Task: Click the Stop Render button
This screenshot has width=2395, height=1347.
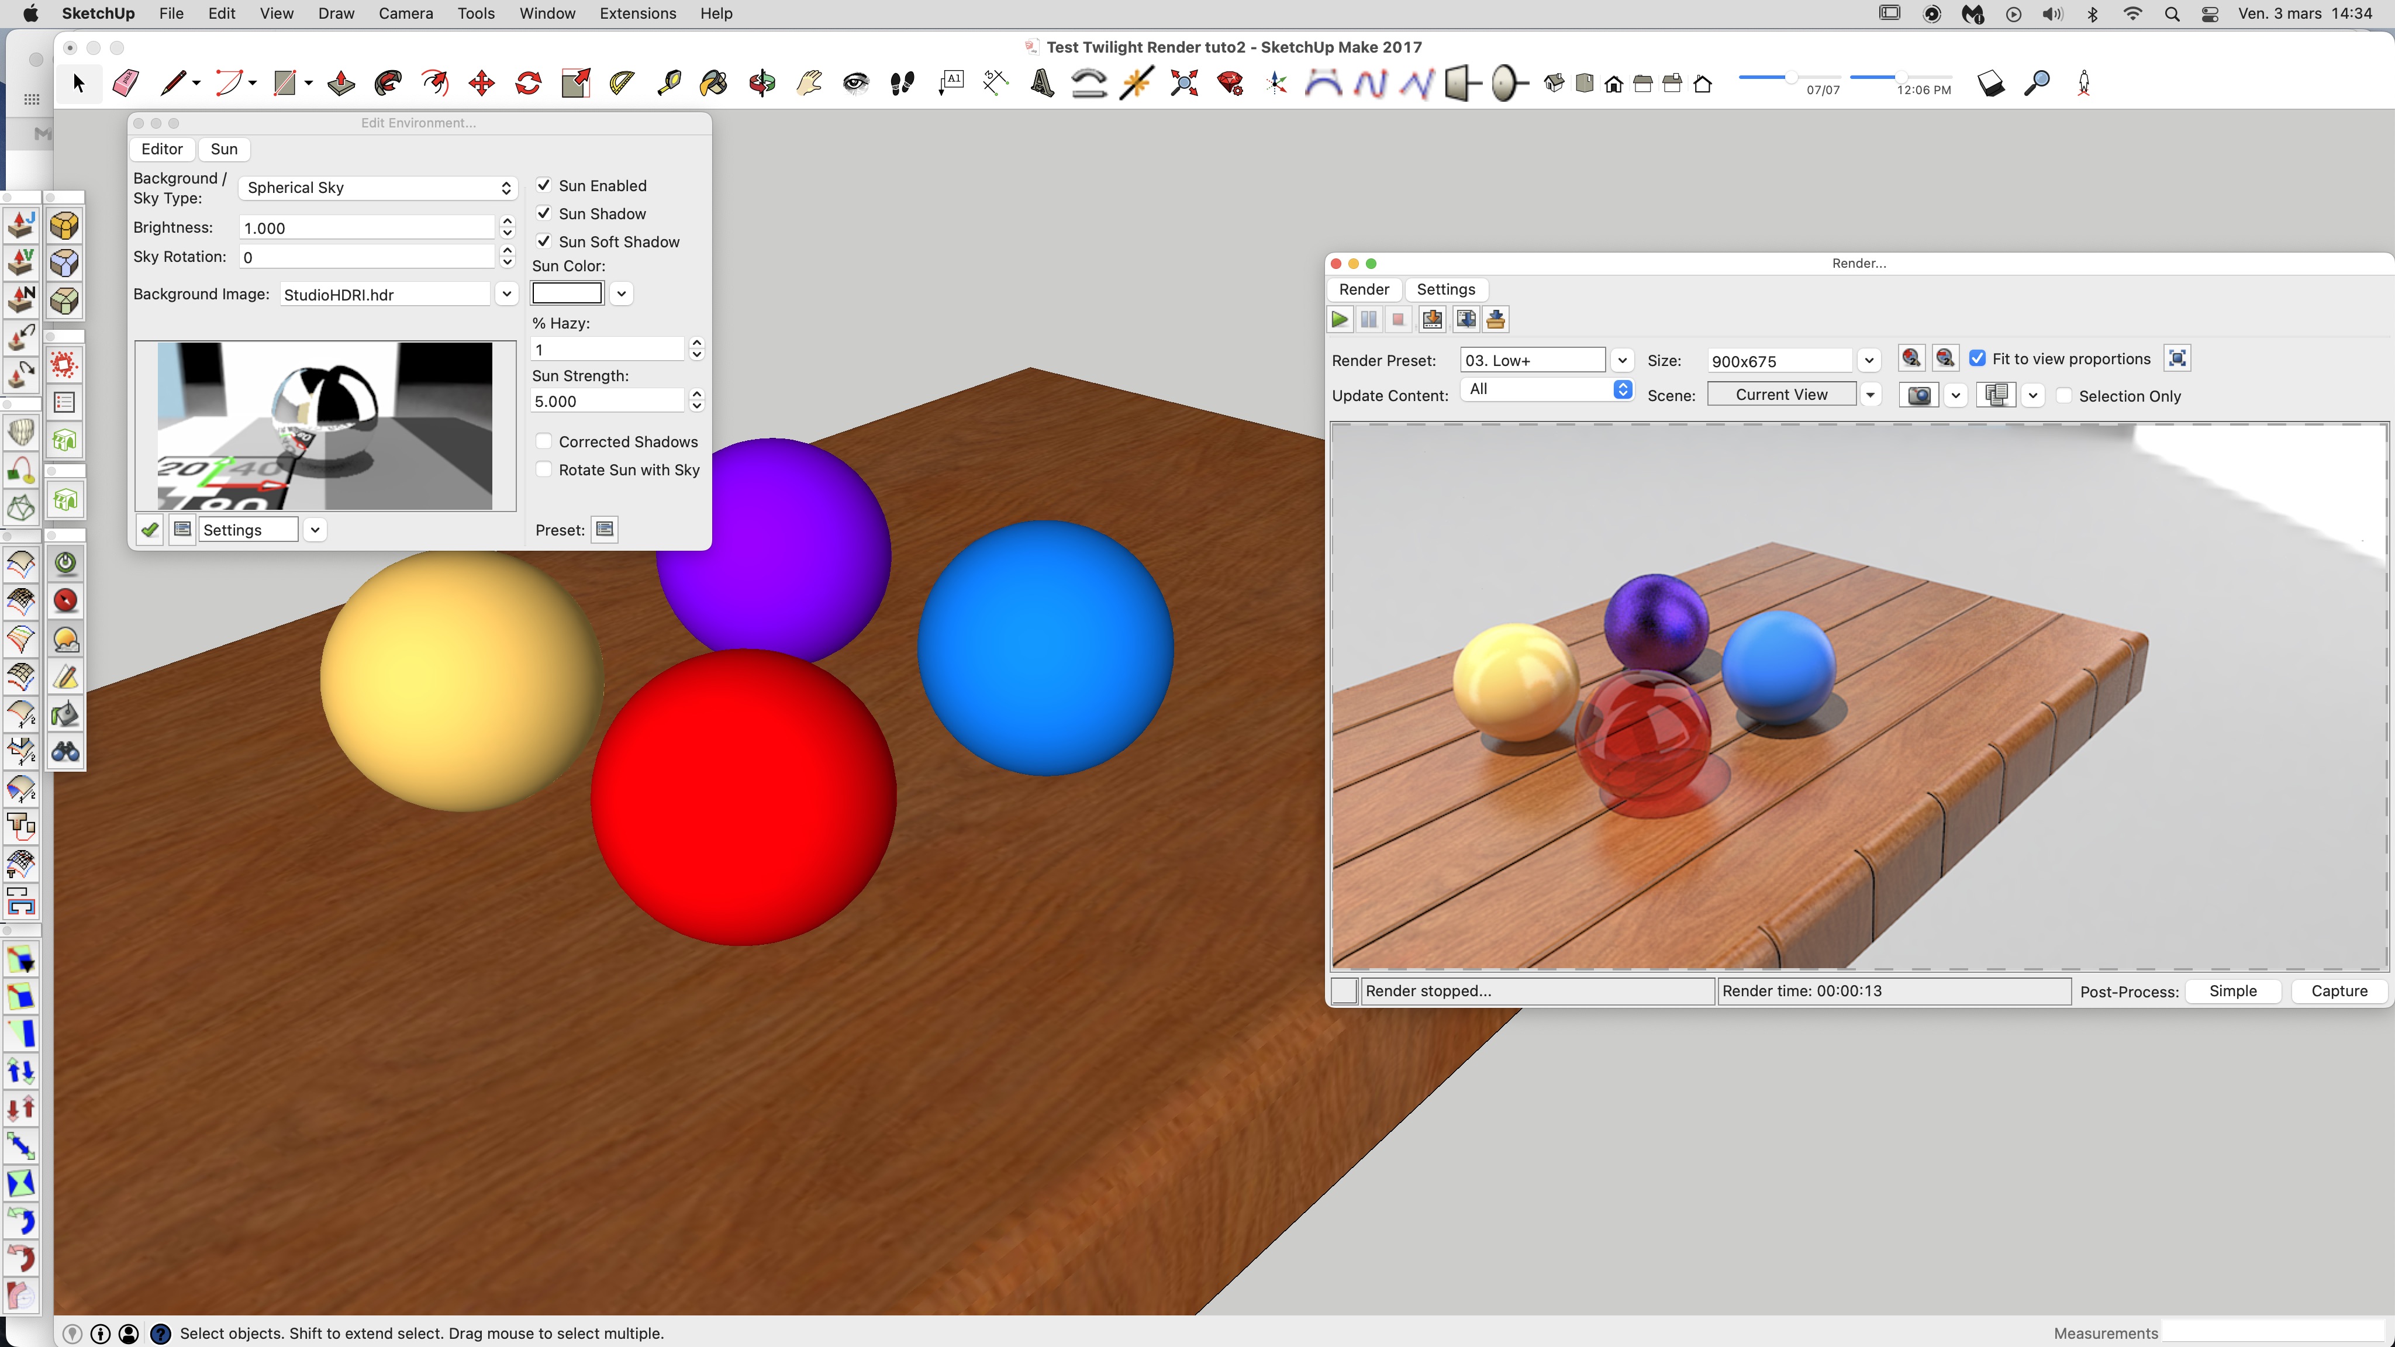Action: pyautogui.click(x=1397, y=320)
